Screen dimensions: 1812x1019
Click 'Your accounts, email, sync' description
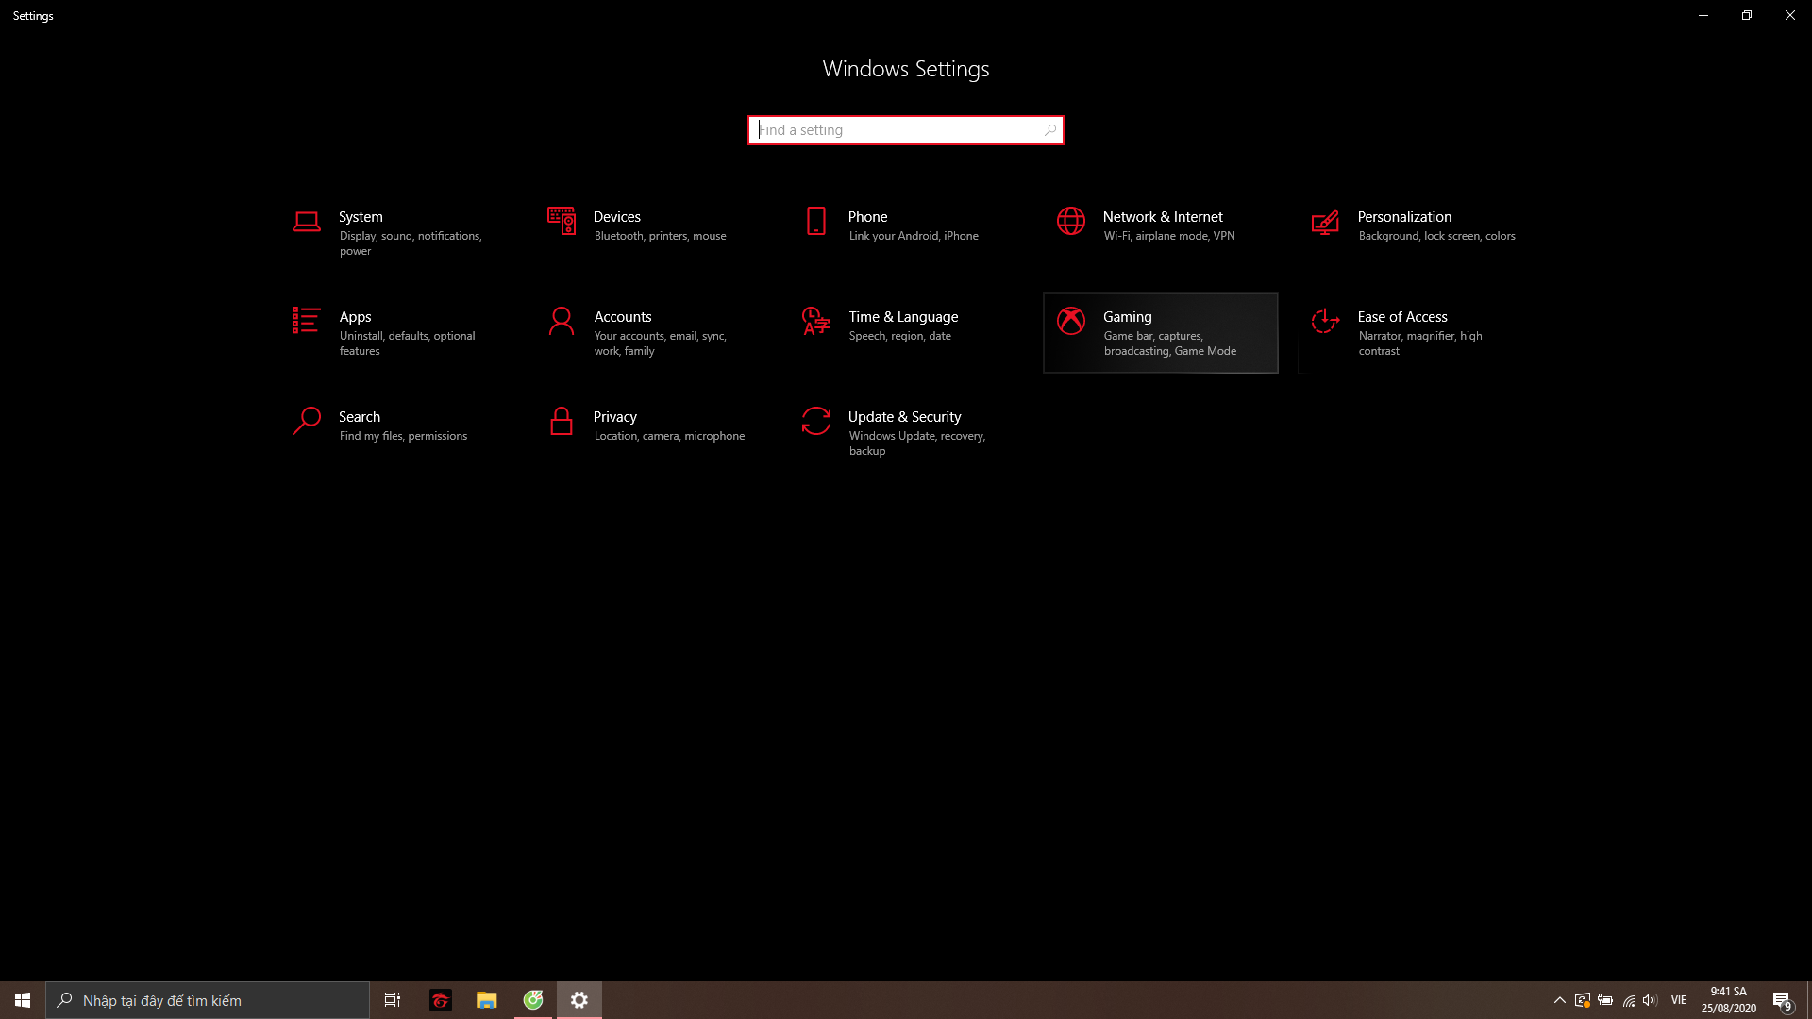pos(661,343)
